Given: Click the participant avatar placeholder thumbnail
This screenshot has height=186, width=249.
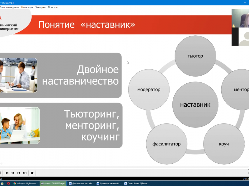Looking at the screenshot, I should click(240, 37).
